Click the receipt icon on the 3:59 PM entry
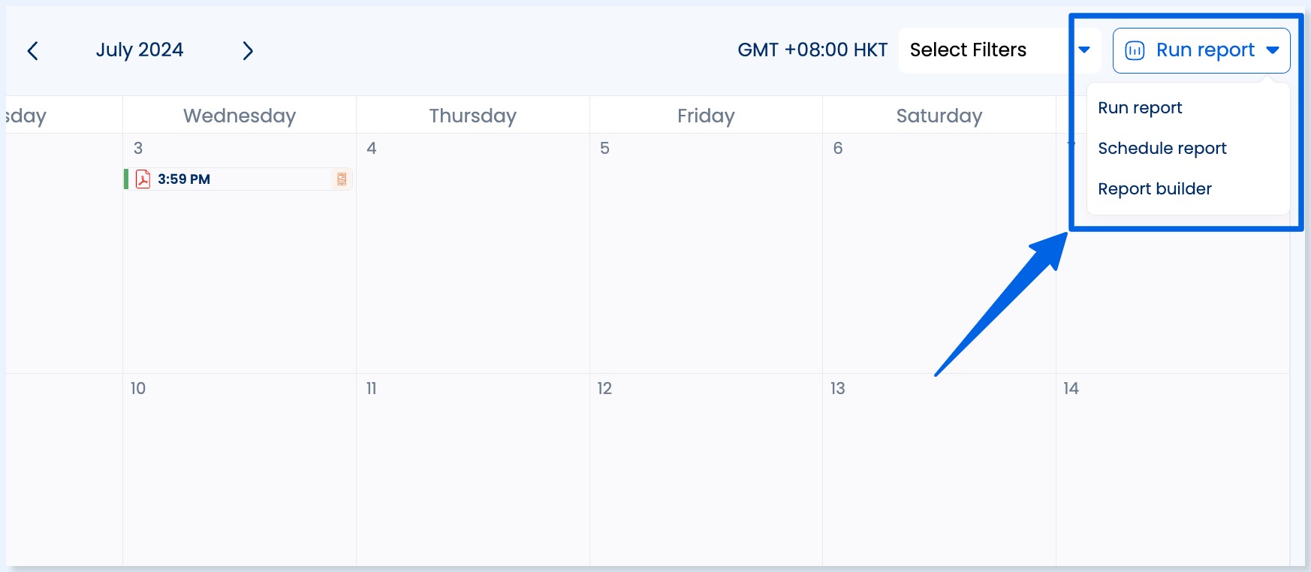The height and width of the screenshot is (572, 1311). 342,179
